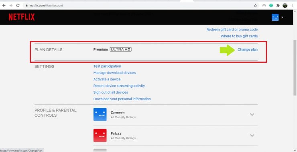Open the Chrome three-dot menu
The image size is (297, 152).
pyautogui.click(x=292, y=6)
